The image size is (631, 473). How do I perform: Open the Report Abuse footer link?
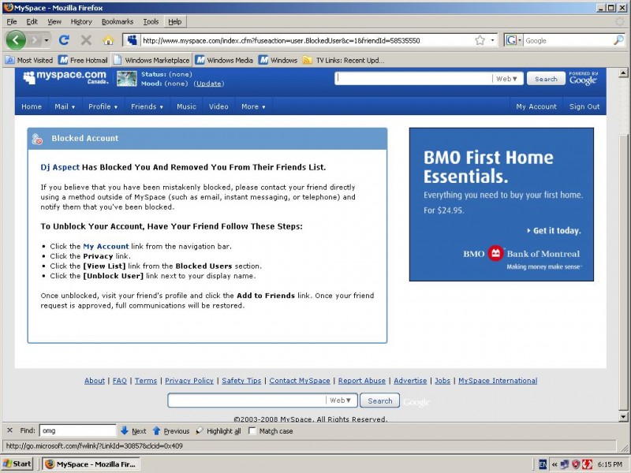pyautogui.click(x=362, y=381)
